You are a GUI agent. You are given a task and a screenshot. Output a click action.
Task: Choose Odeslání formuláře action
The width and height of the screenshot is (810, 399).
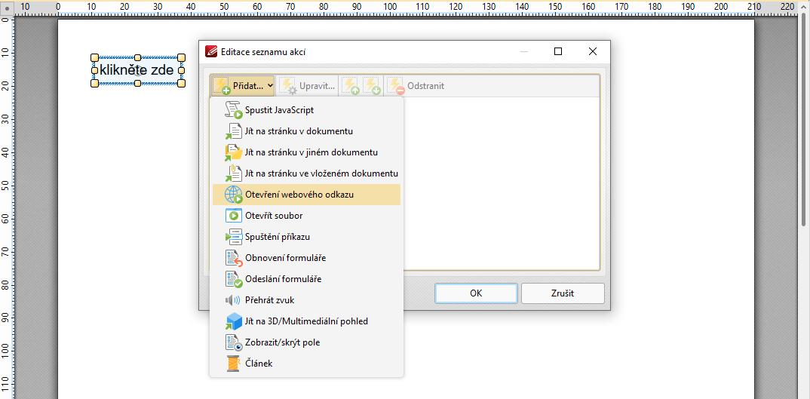306,279
